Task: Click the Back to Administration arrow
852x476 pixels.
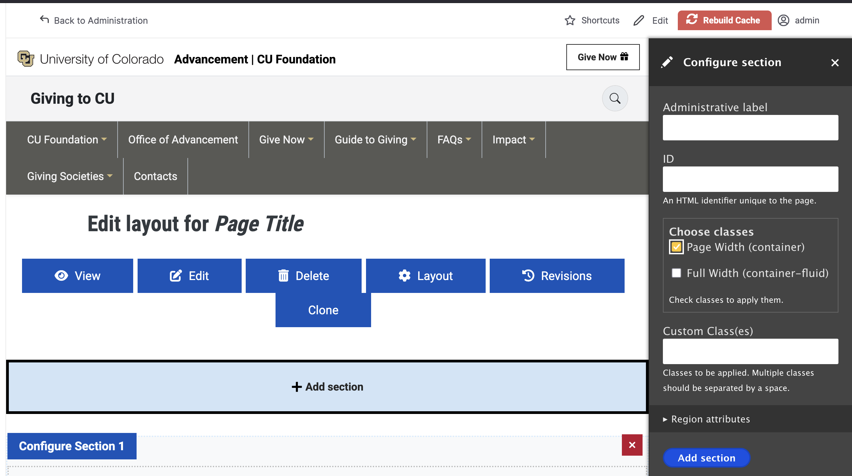Action: click(x=44, y=20)
